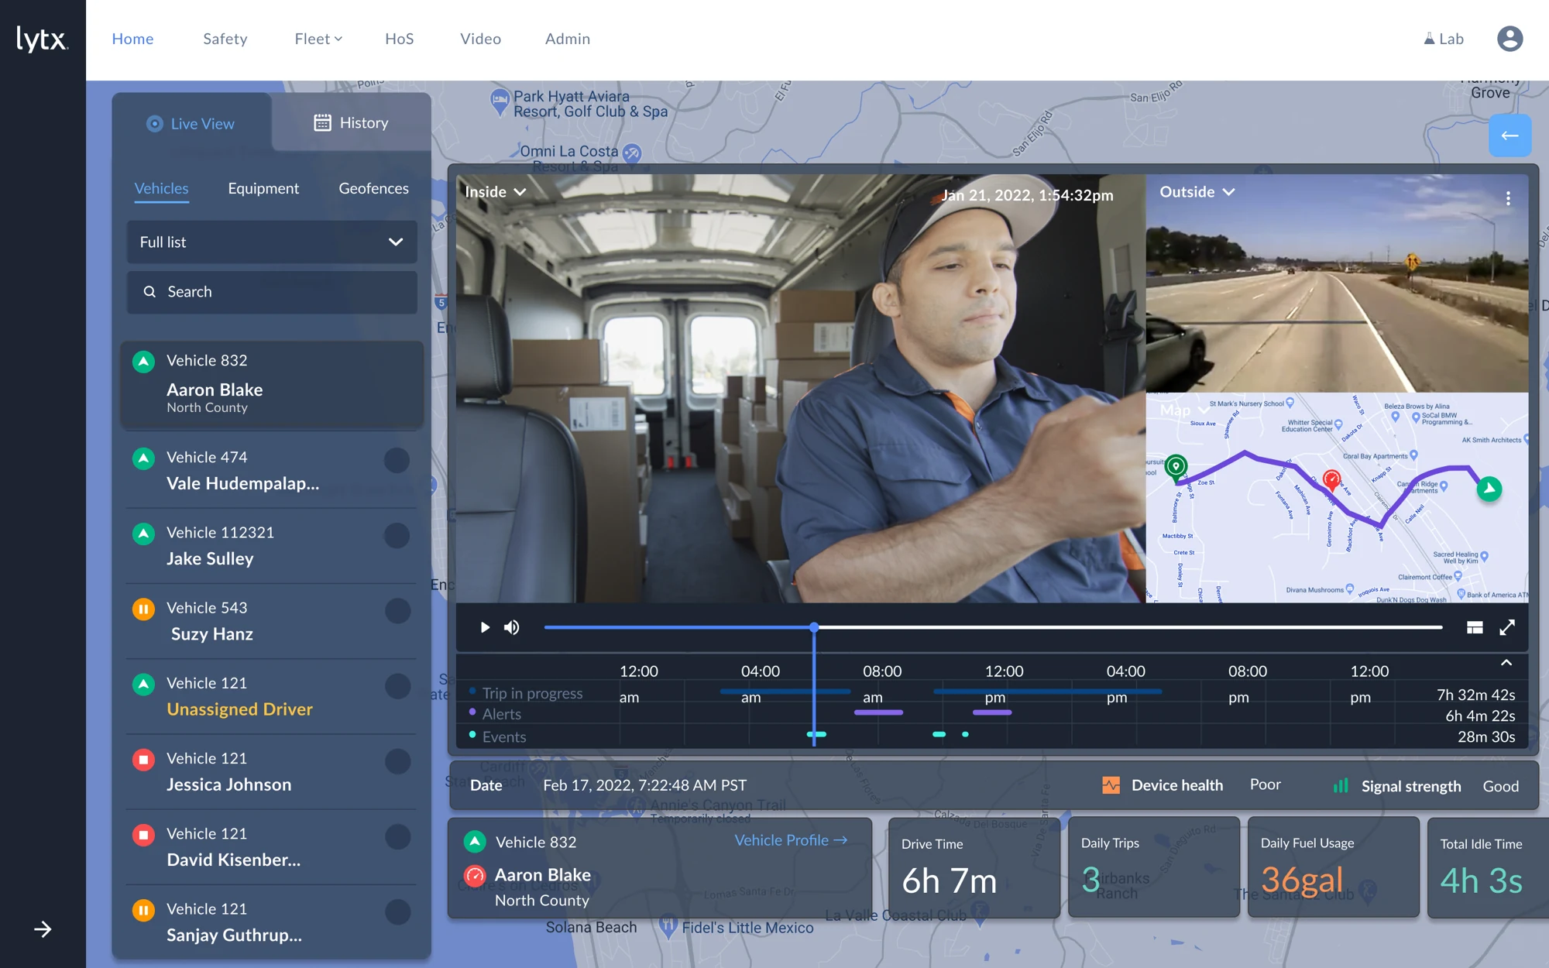Open the Video menu
1549x968 pixels.
coord(480,39)
